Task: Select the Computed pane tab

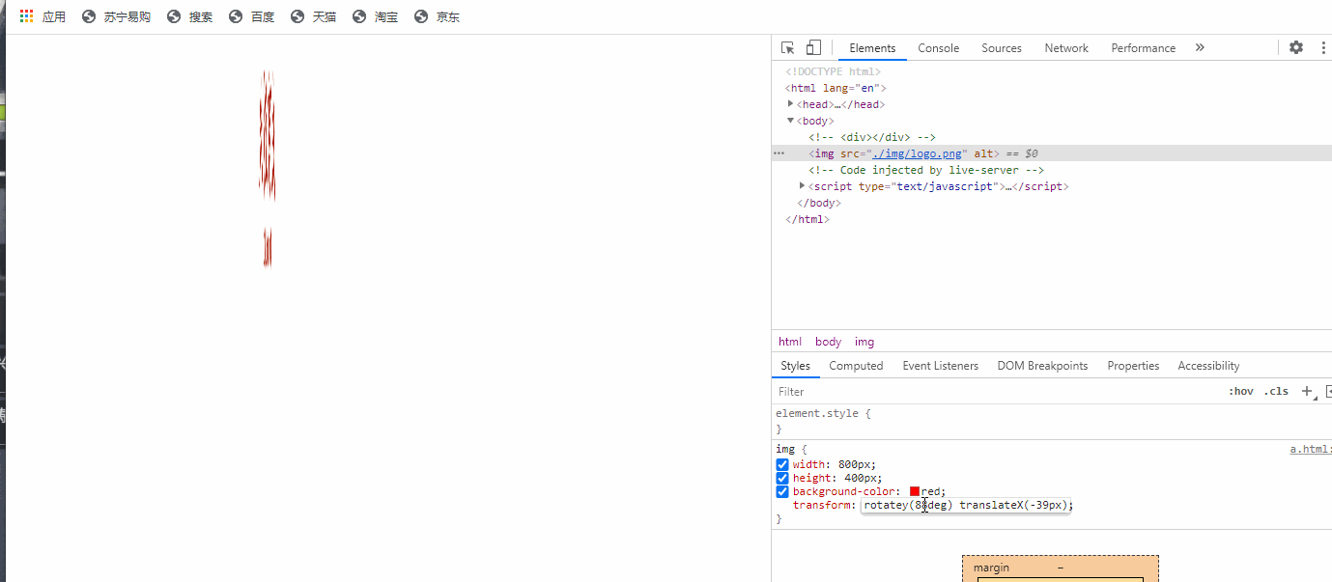Action: pos(856,366)
